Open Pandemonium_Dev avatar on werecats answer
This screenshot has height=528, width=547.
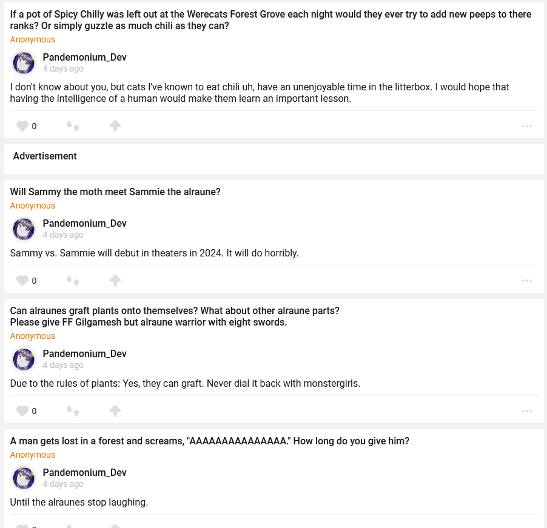[x=24, y=63]
